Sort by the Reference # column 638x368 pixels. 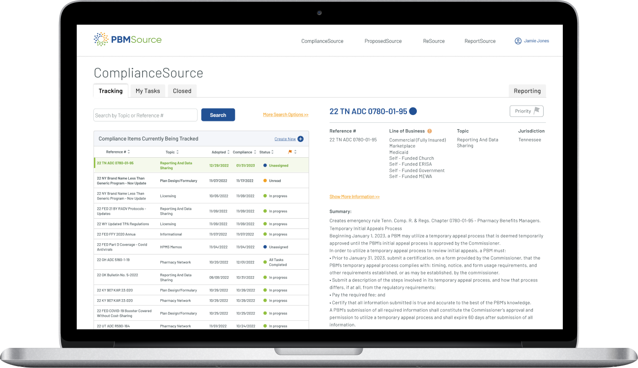pos(118,152)
